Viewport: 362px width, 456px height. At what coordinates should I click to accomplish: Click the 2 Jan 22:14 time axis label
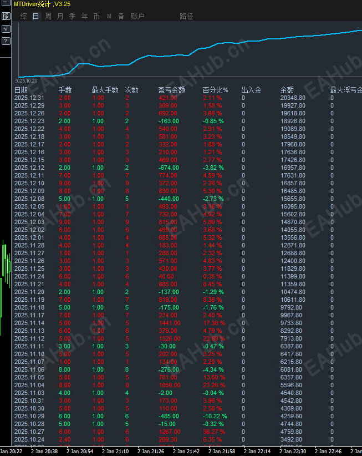point(257,452)
